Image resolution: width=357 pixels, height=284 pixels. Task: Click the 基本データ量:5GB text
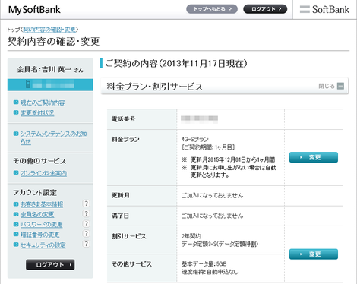pyautogui.click(x=204, y=264)
